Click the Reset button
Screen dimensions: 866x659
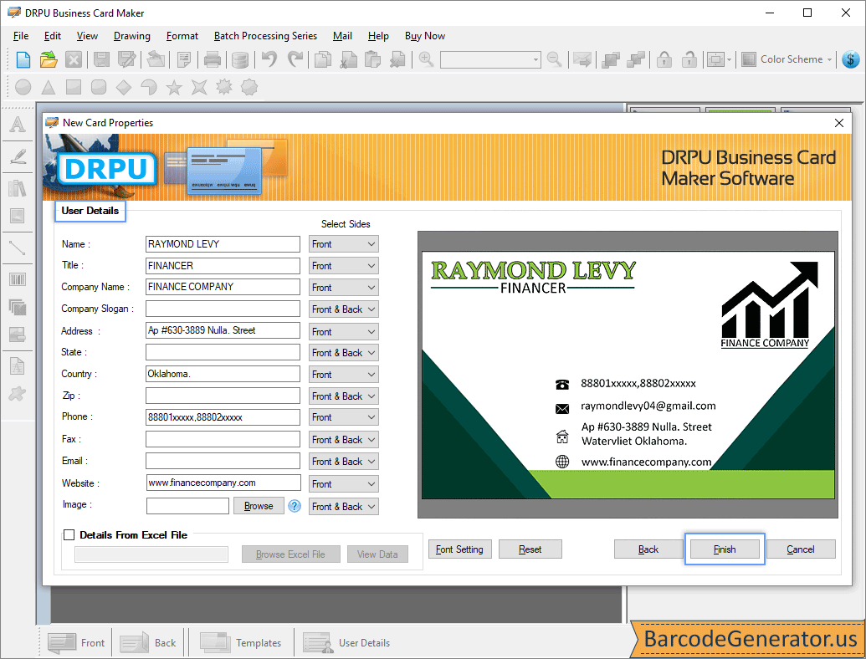coord(530,549)
